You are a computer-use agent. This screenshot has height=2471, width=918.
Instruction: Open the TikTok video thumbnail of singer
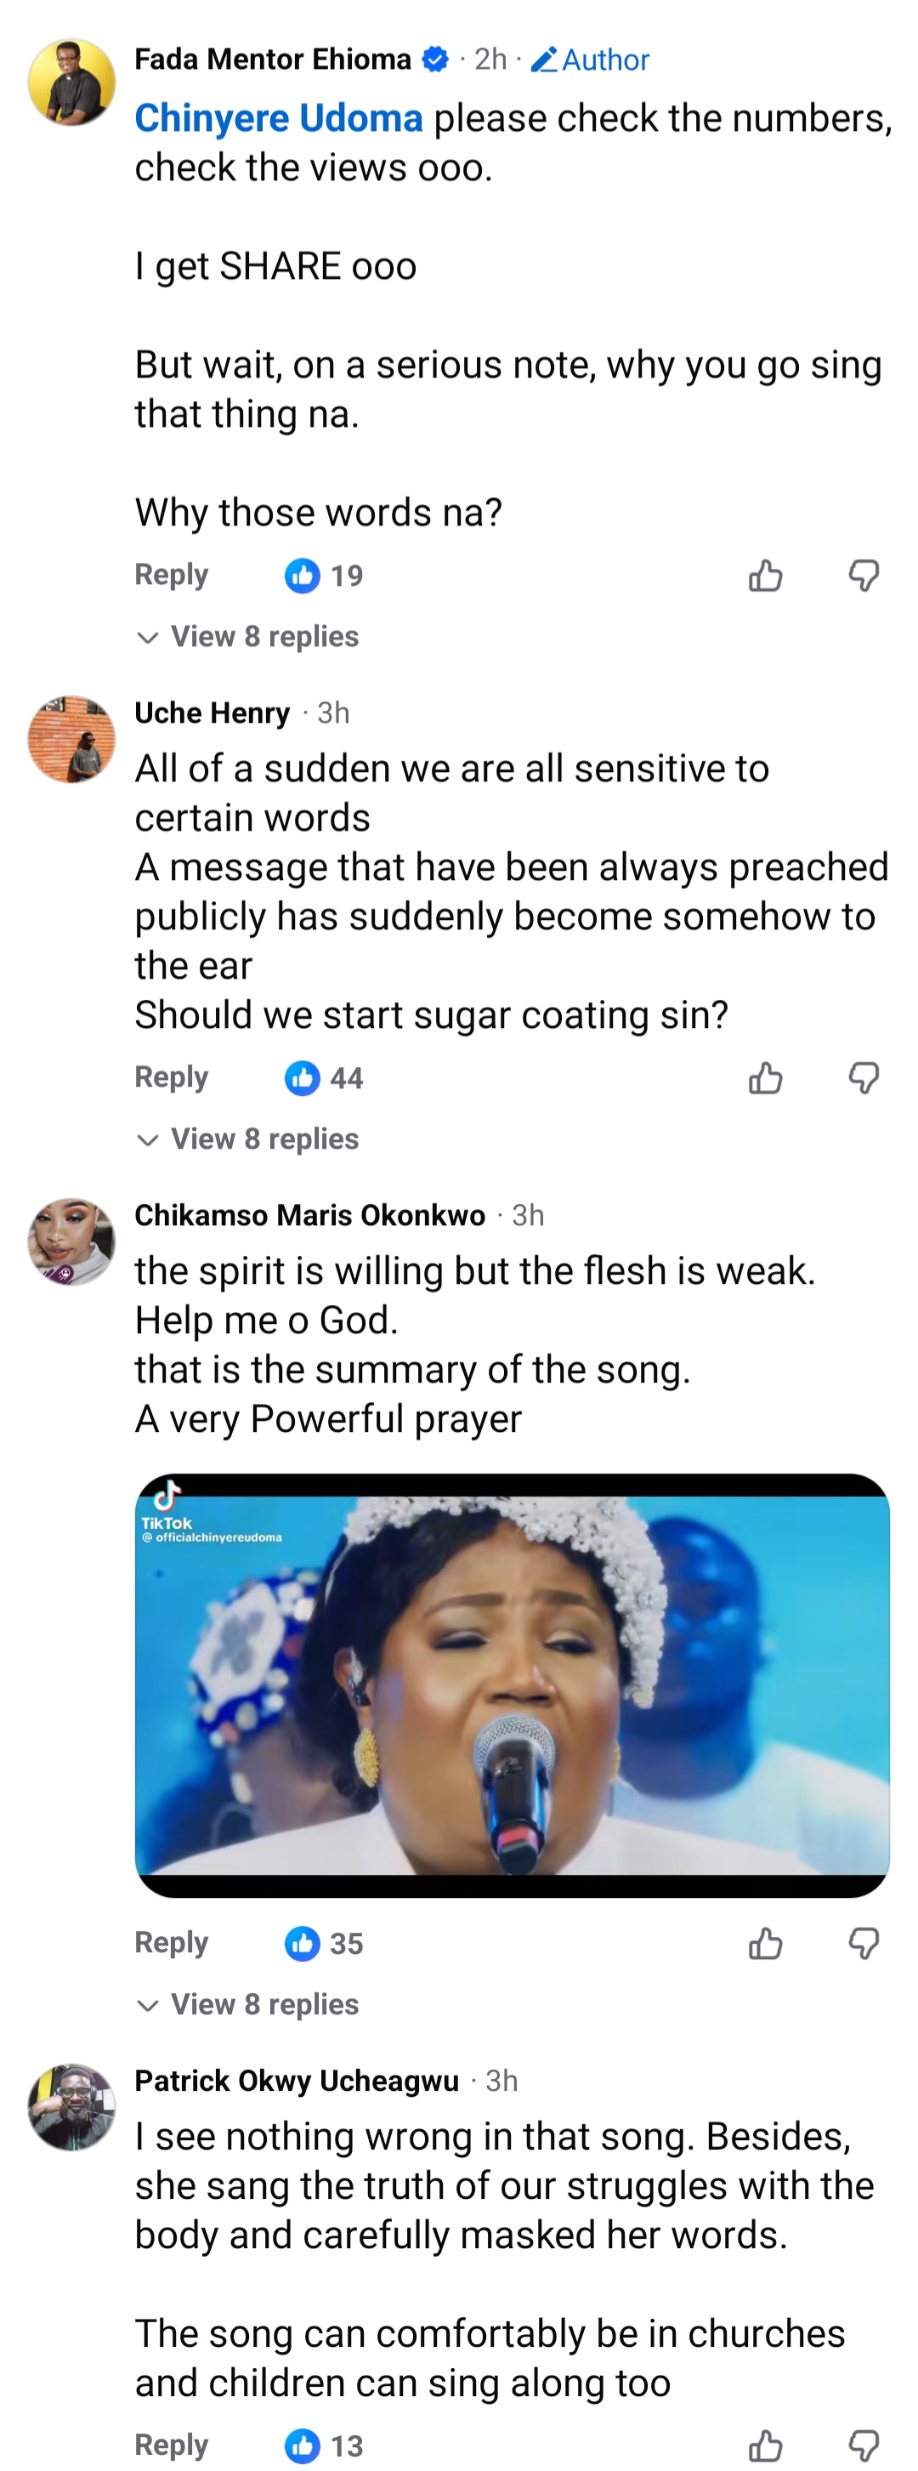pyautogui.click(x=512, y=1684)
